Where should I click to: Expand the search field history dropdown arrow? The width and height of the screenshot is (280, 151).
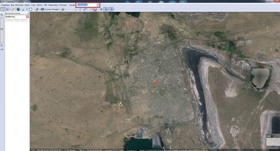coord(98,5)
